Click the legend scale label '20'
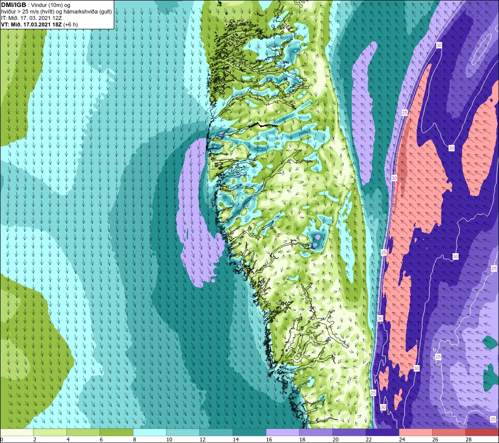The image size is (499, 443). 335,440
